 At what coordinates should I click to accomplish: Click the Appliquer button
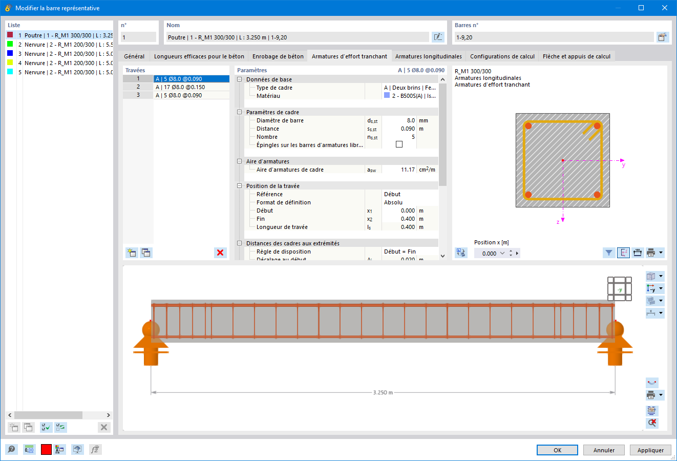(x=651, y=450)
